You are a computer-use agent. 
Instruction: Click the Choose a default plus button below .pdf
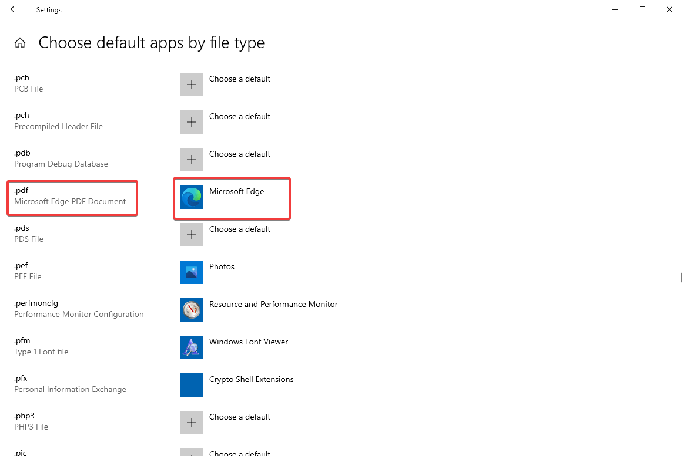click(x=192, y=235)
